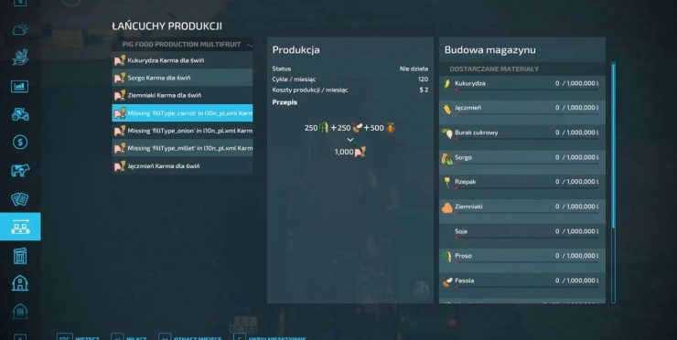This screenshot has height=340, width=677.
Task: Open the weather forecast sidebar icon
Action: (x=20, y=30)
